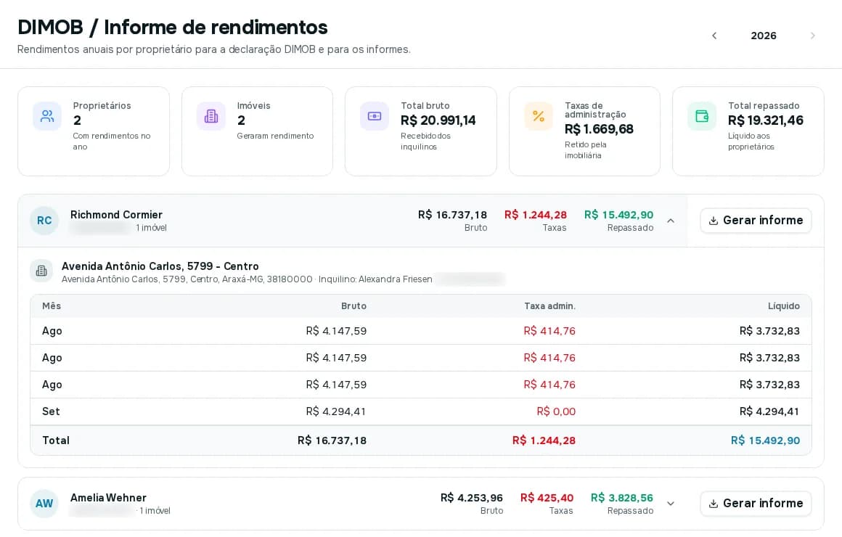This screenshot has width=842, height=537.
Task: Click the RC avatar for Richmond Cormier
Action: pyautogui.click(x=44, y=221)
